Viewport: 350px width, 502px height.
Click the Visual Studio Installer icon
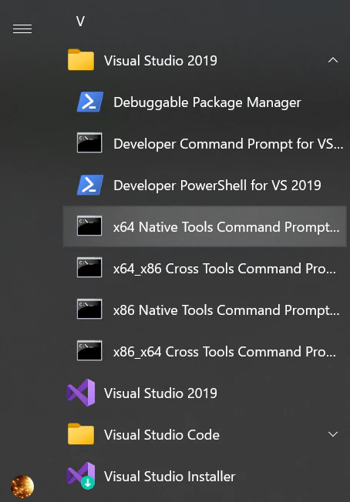(81, 476)
